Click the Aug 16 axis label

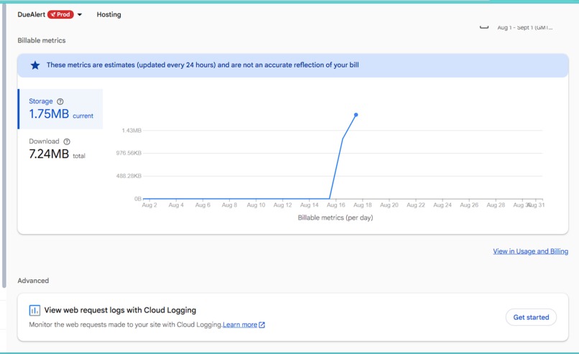click(x=335, y=205)
